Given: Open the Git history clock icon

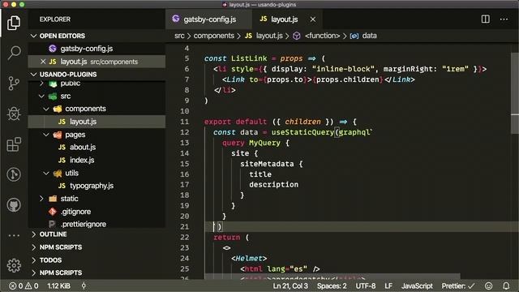Looking at the screenshot, I should pos(14,174).
